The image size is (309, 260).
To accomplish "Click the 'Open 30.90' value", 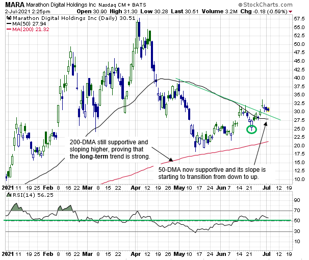I will (x=92, y=11).
